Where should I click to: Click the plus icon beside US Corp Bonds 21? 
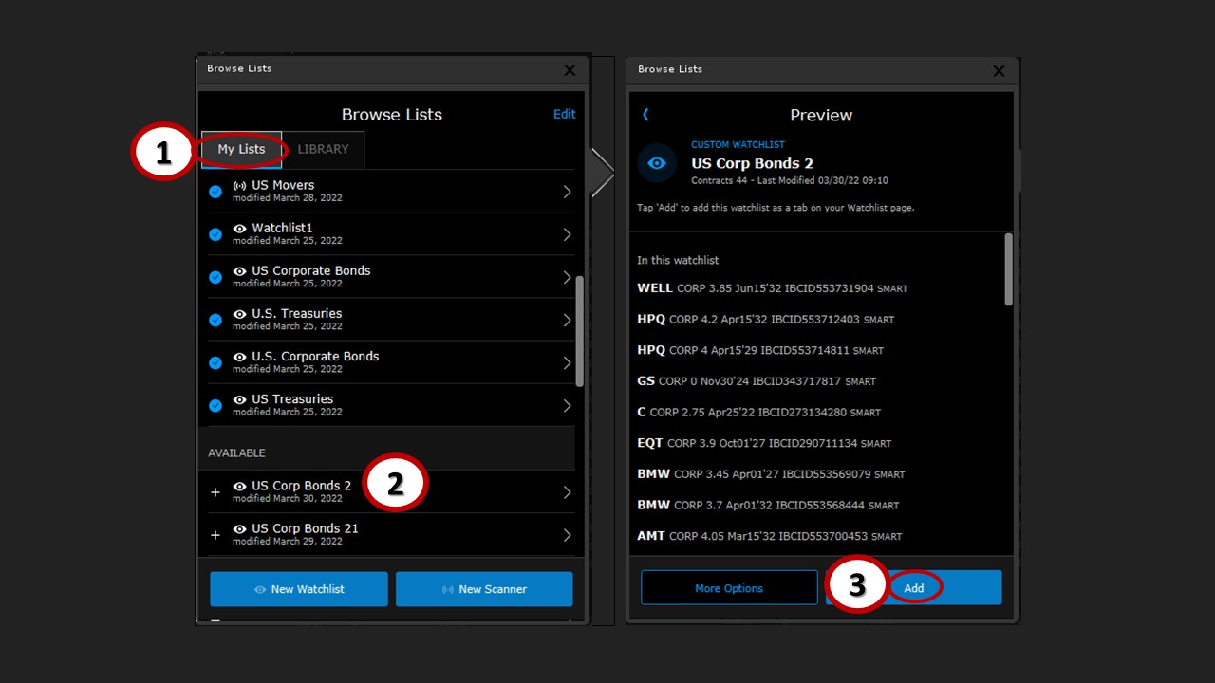coord(215,535)
